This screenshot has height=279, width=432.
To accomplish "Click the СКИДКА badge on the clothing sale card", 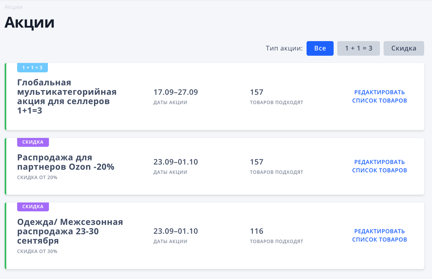I will point(33,207).
